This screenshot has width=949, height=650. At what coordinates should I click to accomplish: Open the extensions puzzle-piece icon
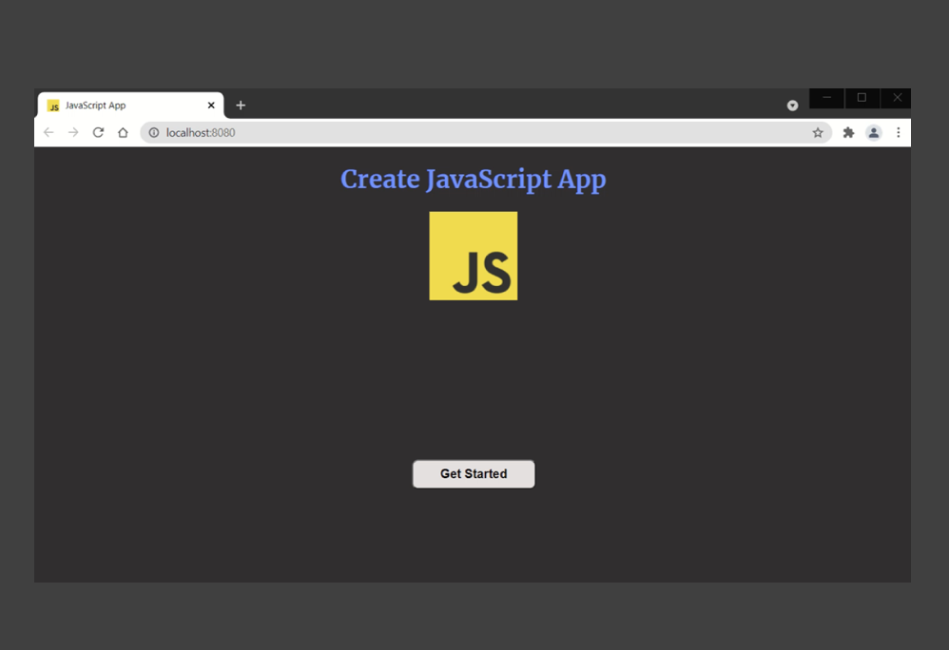[x=847, y=132]
